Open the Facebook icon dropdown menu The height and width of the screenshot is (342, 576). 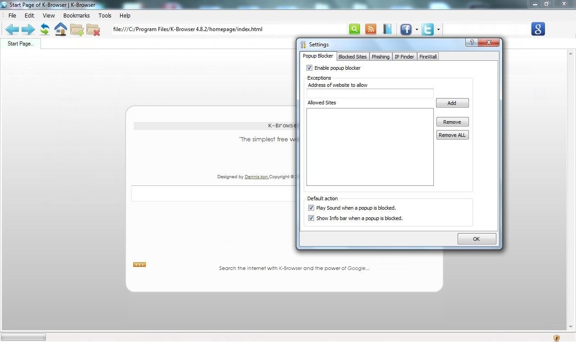pyautogui.click(x=416, y=29)
